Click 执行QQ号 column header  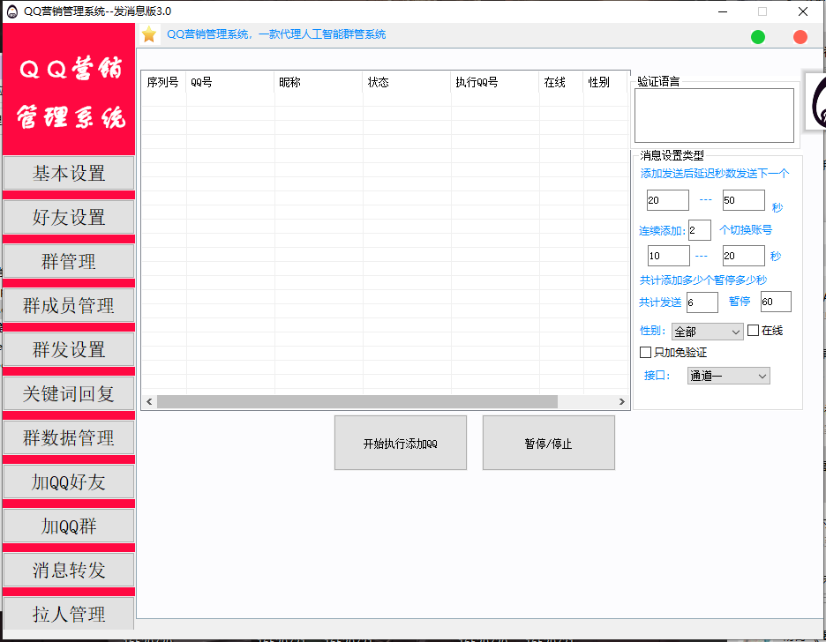coord(495,82)
